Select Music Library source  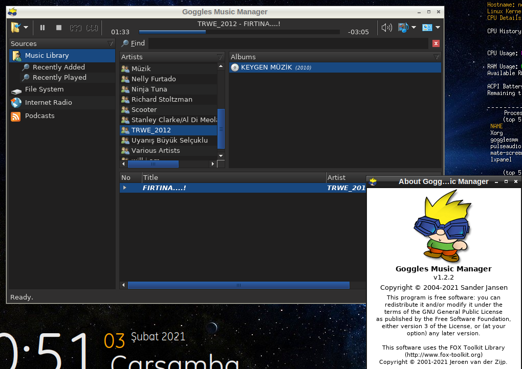click(62, 56)
